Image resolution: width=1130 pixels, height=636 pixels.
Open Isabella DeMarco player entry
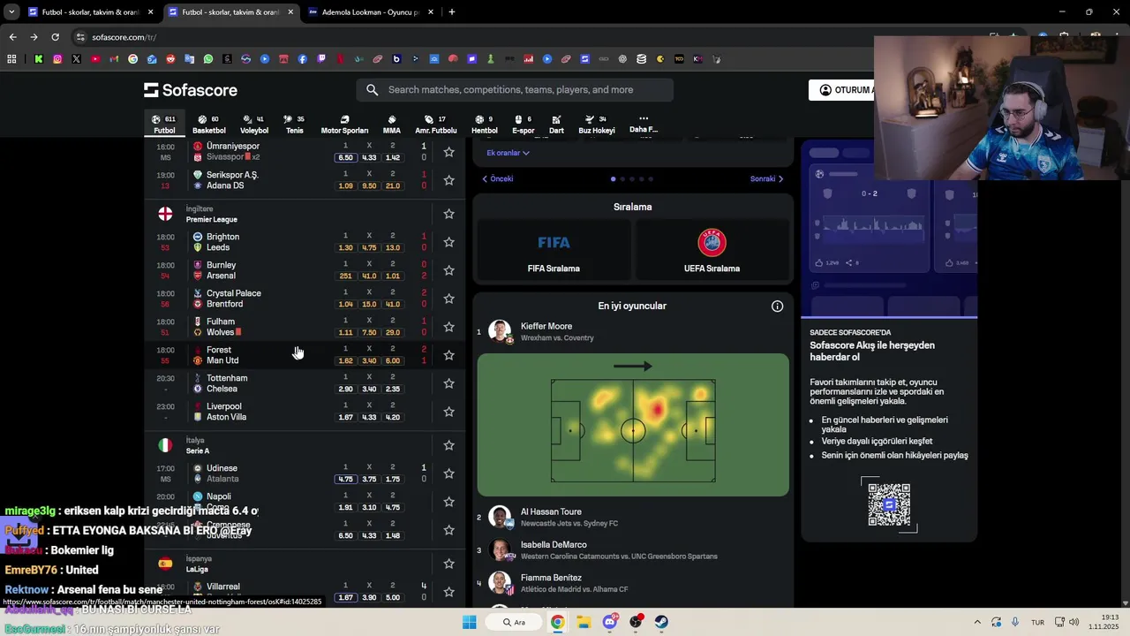point(632,550)
